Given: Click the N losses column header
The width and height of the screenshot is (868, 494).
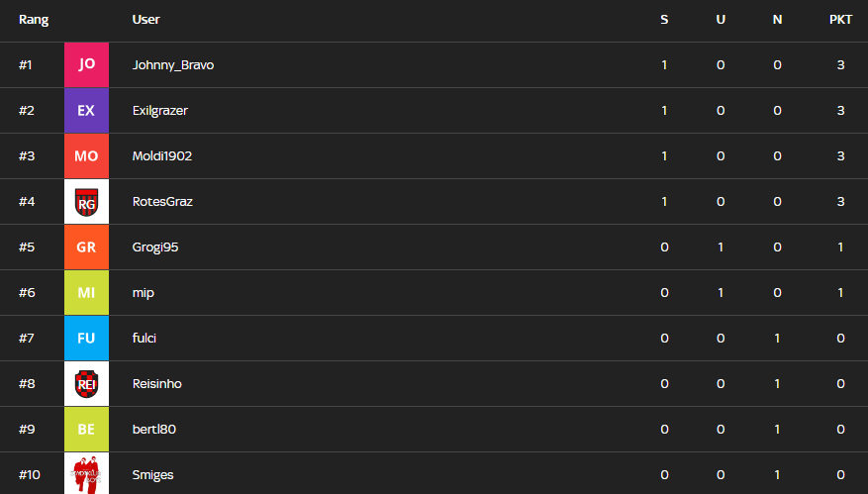Looking at the screenshot, I should pos(777,20).
